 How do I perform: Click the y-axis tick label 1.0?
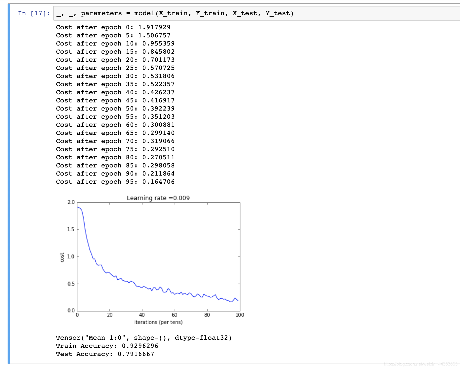tap(71, 257)
